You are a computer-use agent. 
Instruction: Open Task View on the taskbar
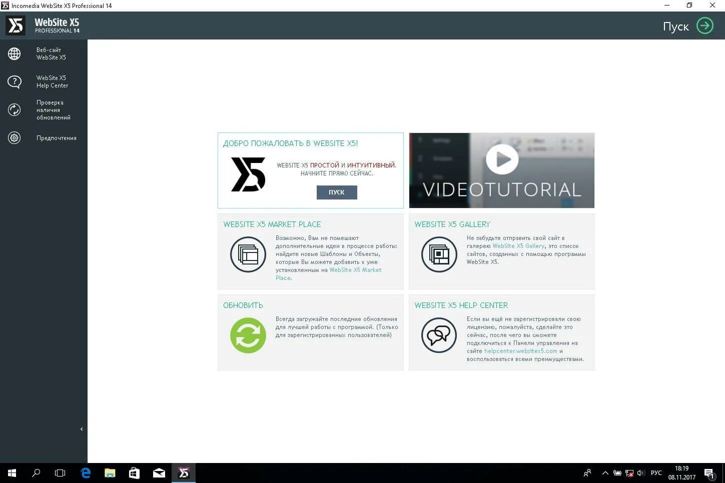click(60, 473)
